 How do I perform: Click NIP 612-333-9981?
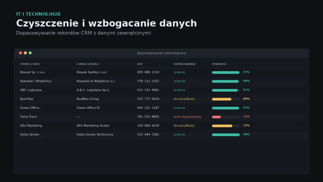pos(148,90)
